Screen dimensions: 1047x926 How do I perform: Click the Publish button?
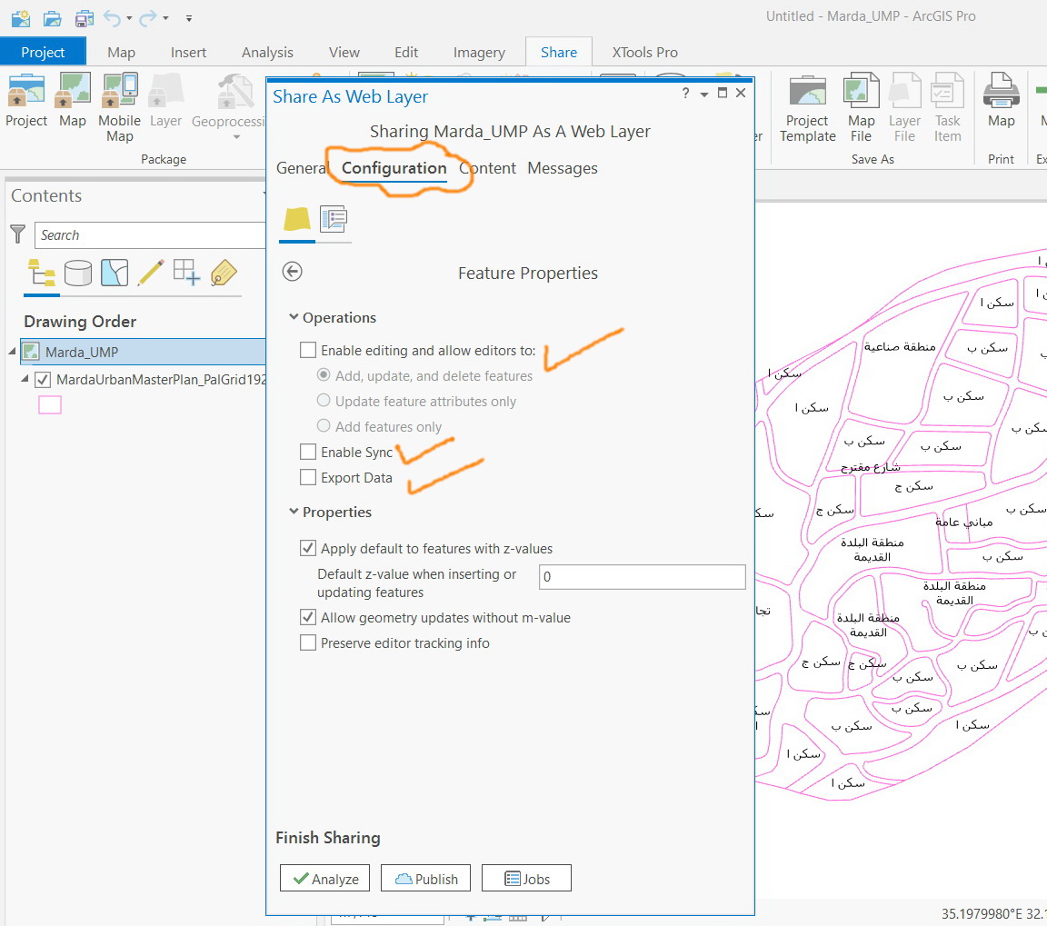pyautogui.click(x=425, y=879)
